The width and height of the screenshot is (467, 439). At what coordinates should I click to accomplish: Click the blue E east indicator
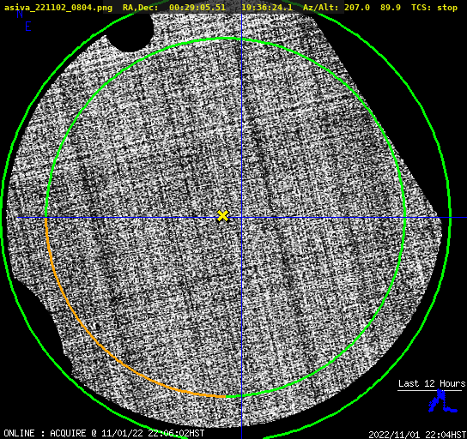click(x=28, y=27)
